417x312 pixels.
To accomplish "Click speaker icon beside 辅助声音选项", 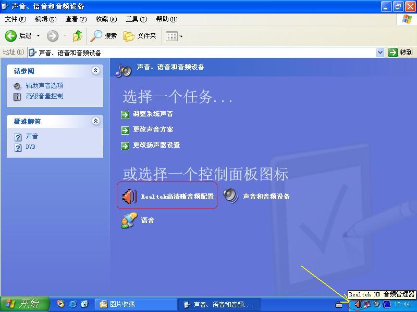I will pos(17,86).
